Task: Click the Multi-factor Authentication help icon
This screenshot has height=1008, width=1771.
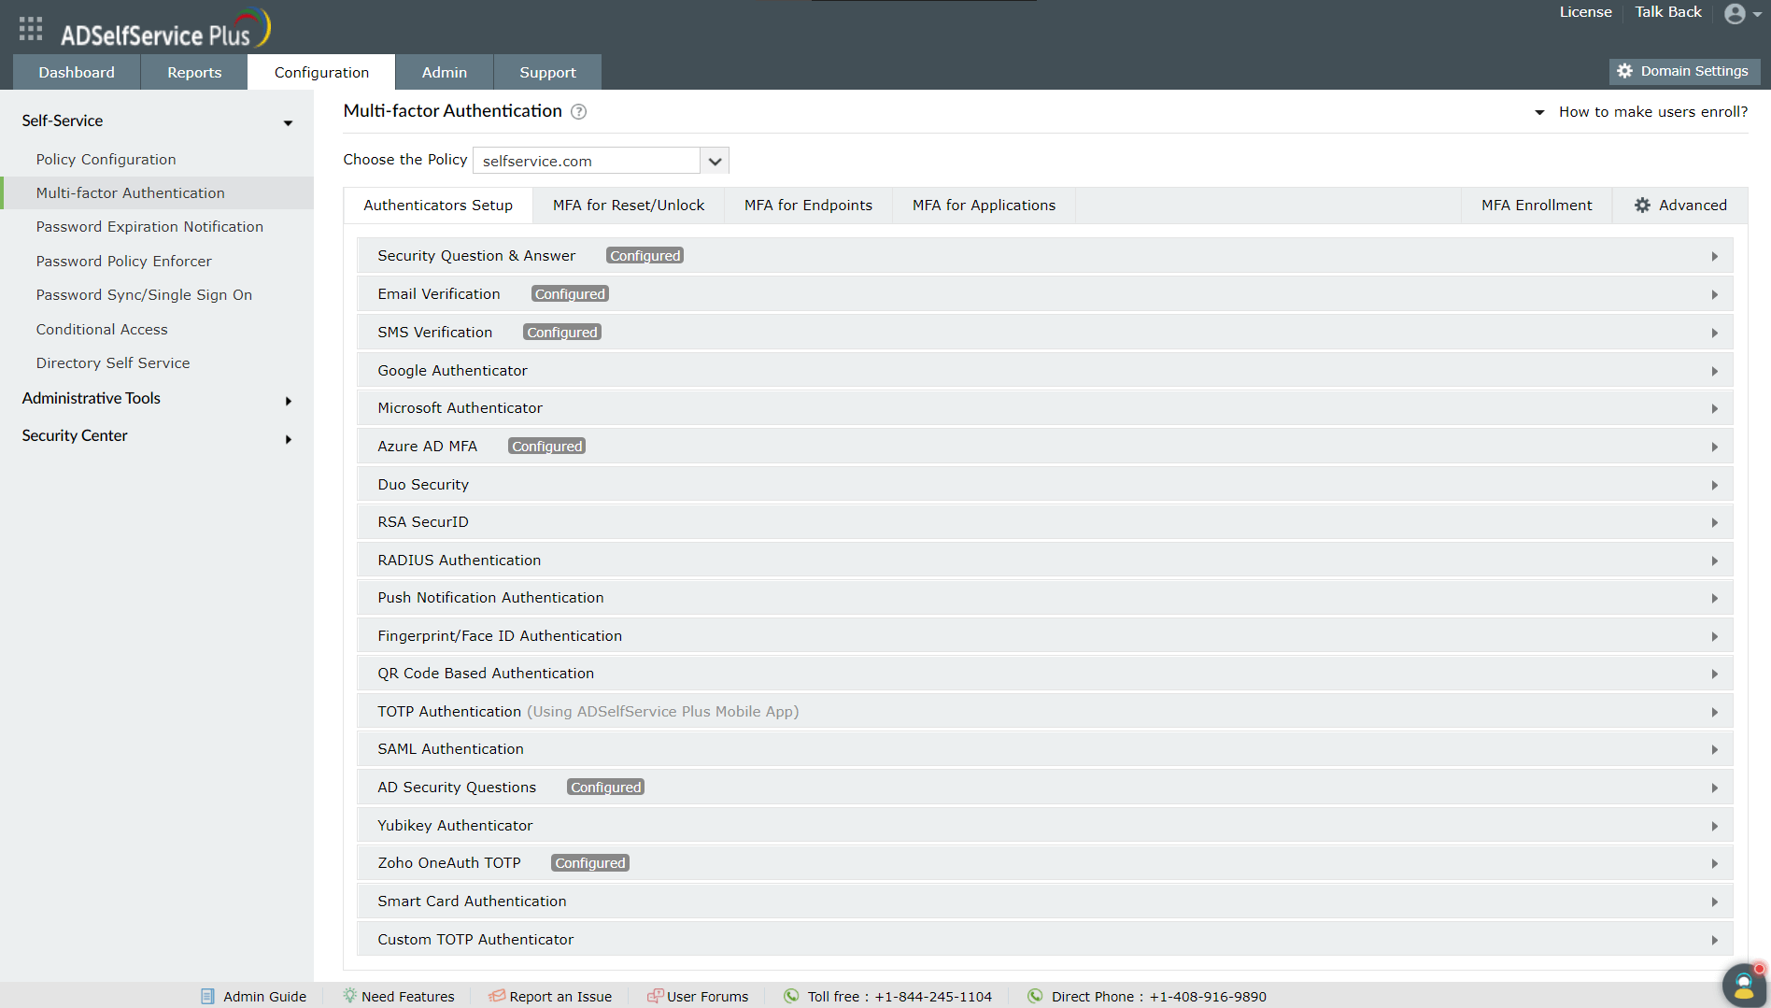Action: [579, 112]
